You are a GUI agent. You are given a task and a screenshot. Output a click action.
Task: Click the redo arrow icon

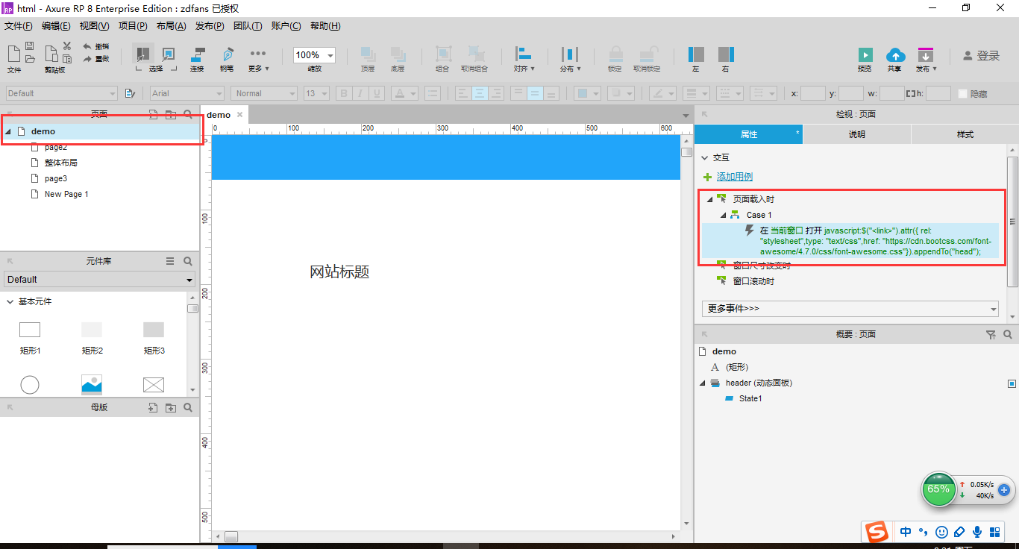87,58
